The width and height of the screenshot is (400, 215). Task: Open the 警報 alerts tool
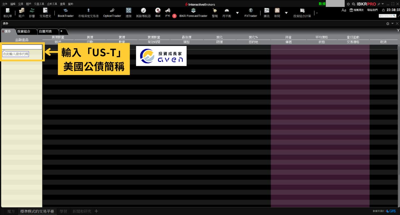point(215,13)
